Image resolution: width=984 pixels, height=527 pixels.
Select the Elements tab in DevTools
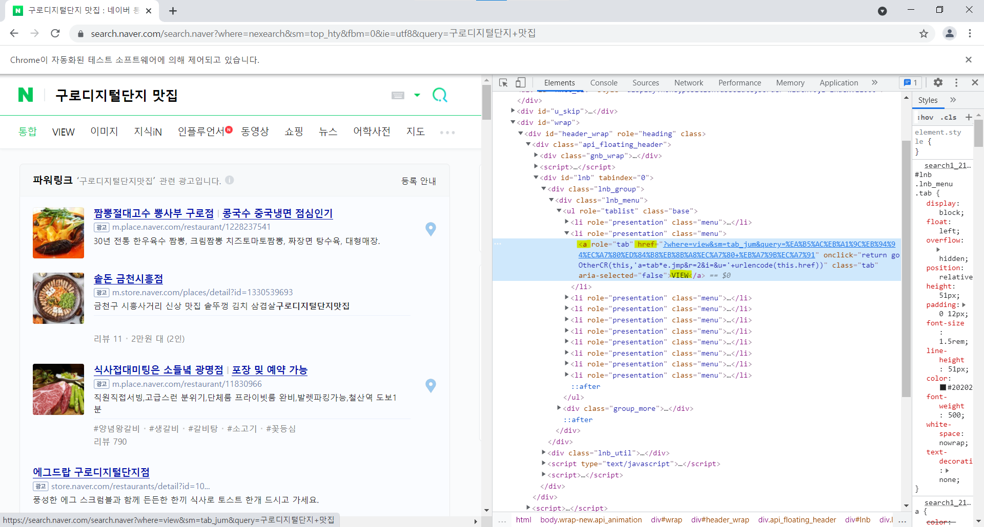tap(559, 82)
